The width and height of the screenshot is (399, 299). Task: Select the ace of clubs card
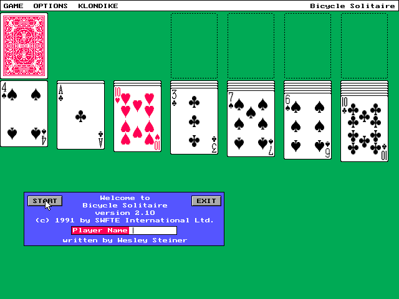(x=81, y=116)
